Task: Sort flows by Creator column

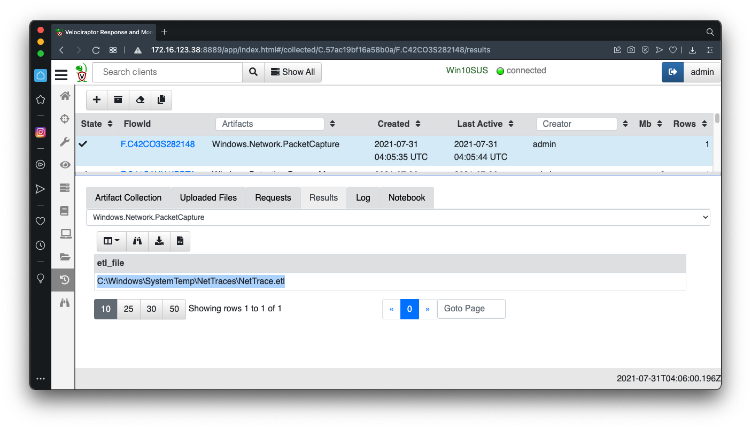Action: [626, 124]
